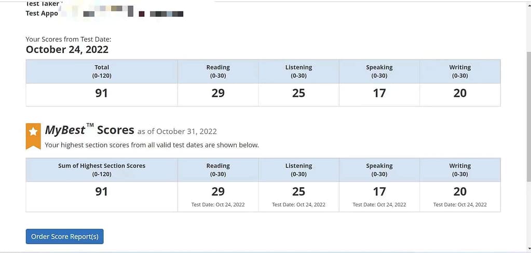Image resolution: width=531 pixels, height=253 pixels.
Task: Click the Test Appo label at the top
Action: tap(42, 13)
